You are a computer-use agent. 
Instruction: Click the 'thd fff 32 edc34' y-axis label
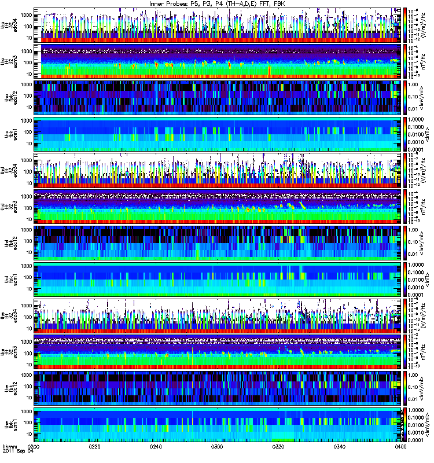(9, 170)
